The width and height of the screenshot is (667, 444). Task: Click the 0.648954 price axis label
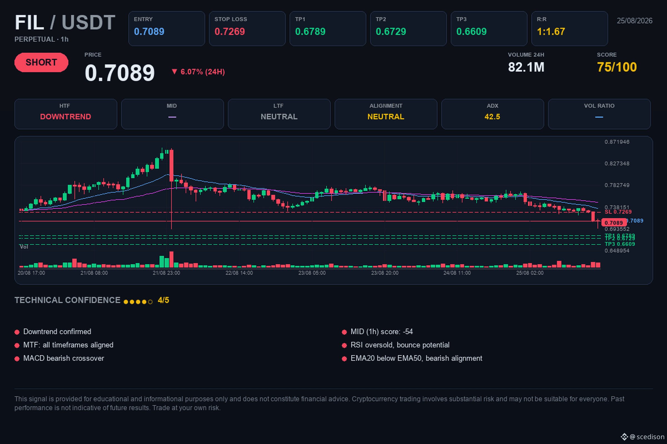click(x=617, y=251)
